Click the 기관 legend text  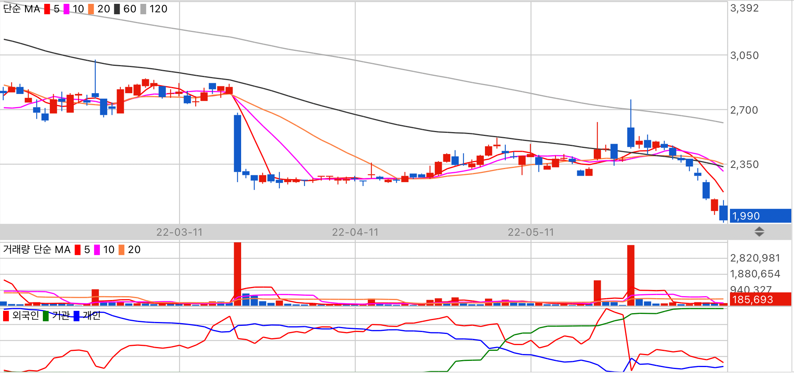(x=61, y=315)
